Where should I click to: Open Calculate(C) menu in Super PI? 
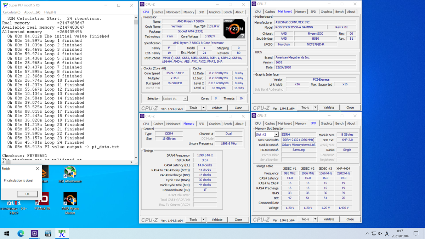[11, 12]
